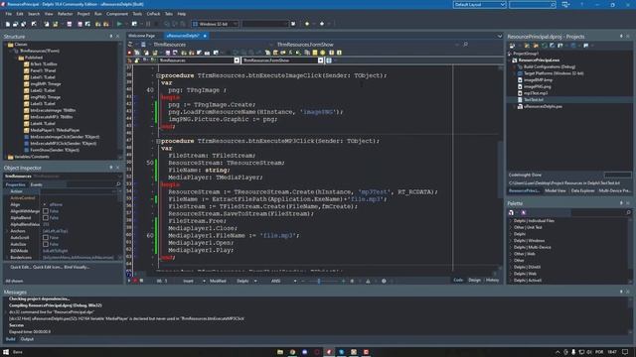
Task: Select MediaPlayer1: TMediaPlayer in Structure tree
Action: click(55, 130)
